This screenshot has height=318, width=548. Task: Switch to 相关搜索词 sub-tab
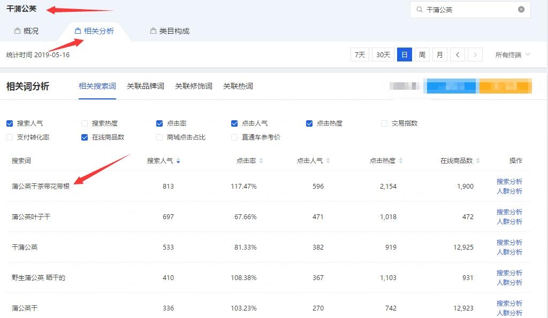tap(97, 86)
